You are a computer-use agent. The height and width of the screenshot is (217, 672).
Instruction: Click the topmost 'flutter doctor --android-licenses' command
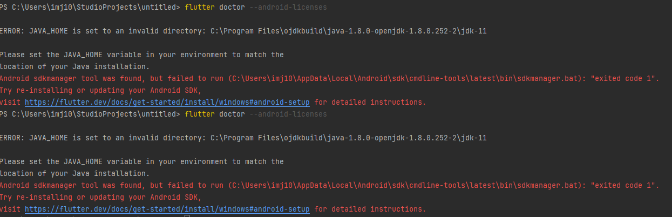(x=255, y=7)
